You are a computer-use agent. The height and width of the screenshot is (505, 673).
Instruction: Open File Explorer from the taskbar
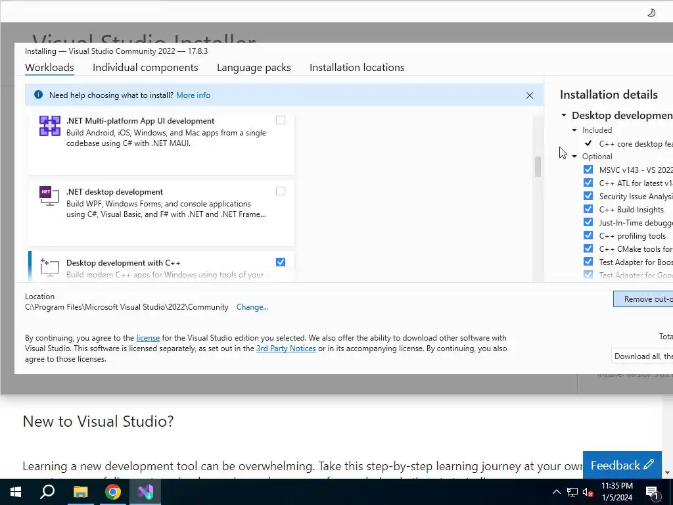coord(80,492)
